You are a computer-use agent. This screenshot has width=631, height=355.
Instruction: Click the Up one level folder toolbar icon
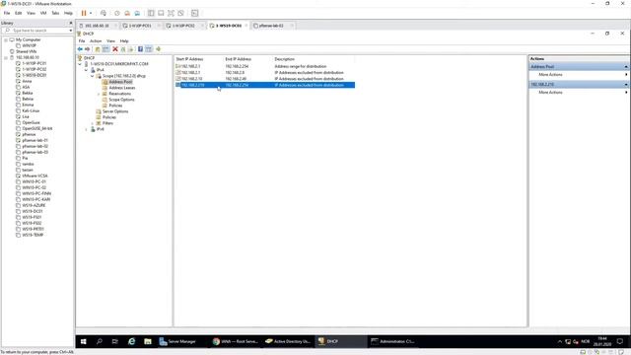(x=98, y=49)
